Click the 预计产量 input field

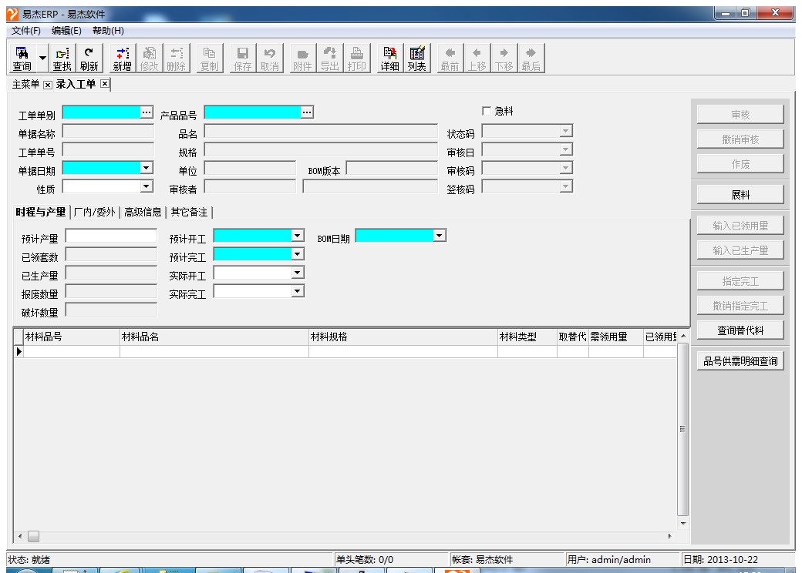pyautogui.click(x=111, y=236)
